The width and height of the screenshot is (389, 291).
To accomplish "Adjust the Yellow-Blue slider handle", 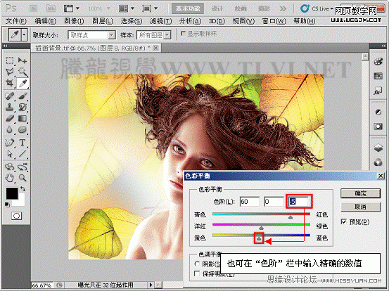I will click(259, 238).
